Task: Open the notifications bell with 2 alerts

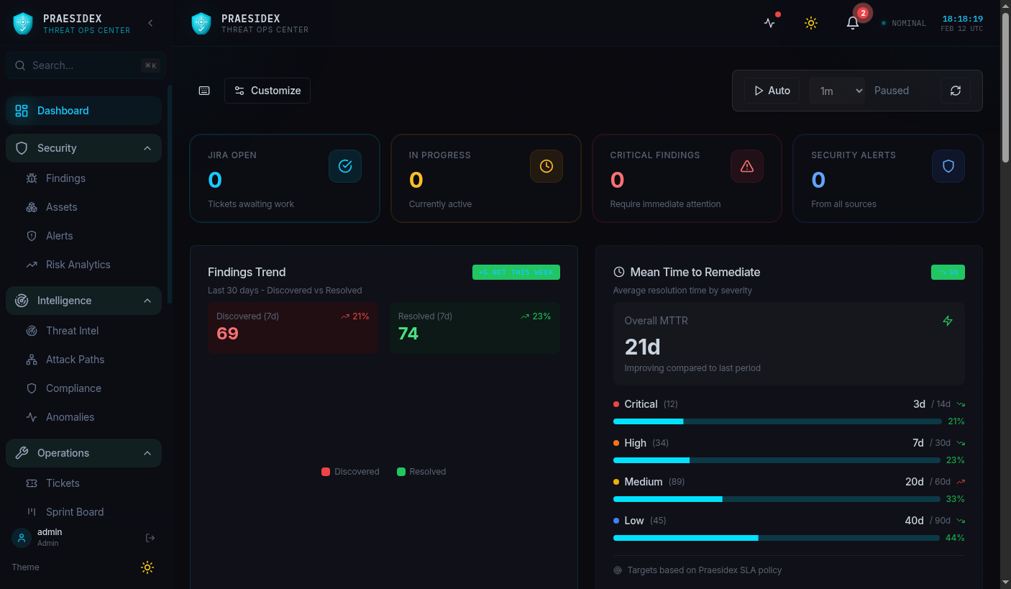Action: pos(853,23)
